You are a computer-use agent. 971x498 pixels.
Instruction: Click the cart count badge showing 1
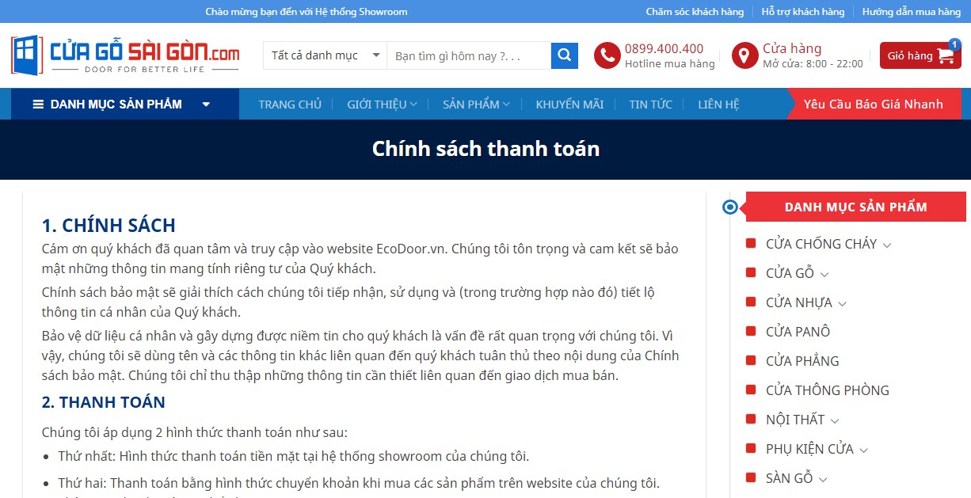(954, 44)
